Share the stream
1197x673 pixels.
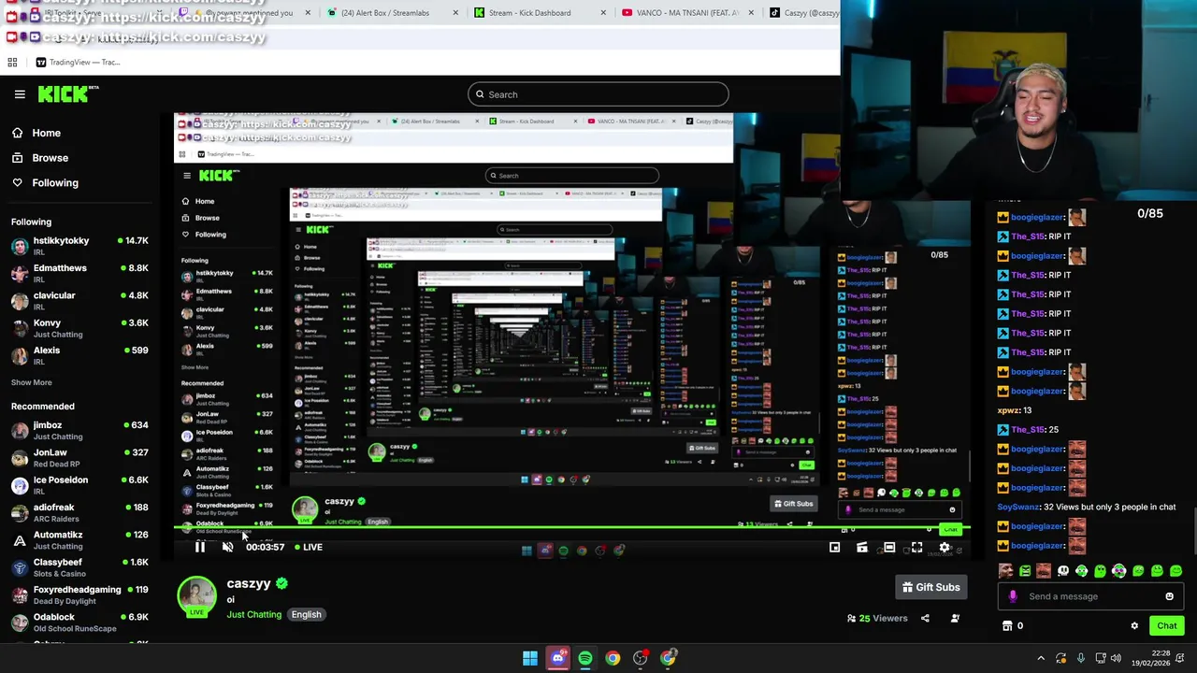click(x=925, y=618)
